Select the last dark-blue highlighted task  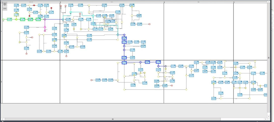tap(158, 62)
